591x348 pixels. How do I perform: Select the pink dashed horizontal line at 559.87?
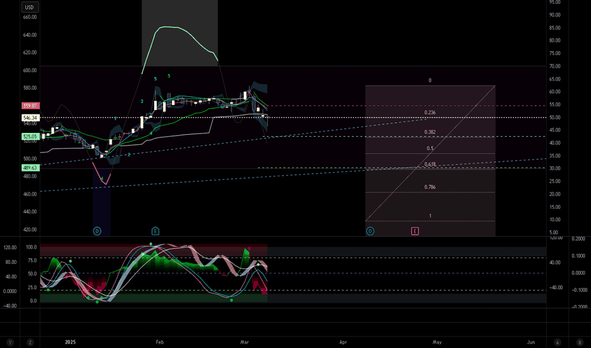(x=406, y=106)
